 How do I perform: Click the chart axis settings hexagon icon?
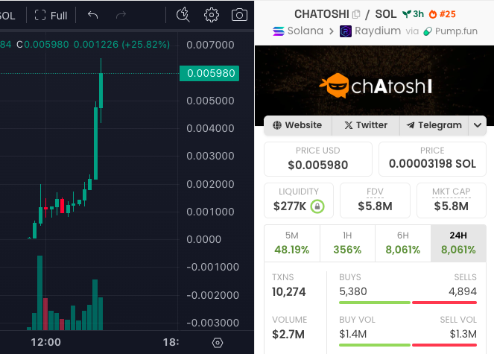(218, 343)
